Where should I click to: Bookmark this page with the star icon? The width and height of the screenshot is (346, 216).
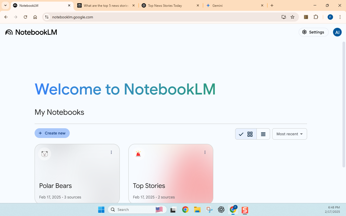point(292,17)
